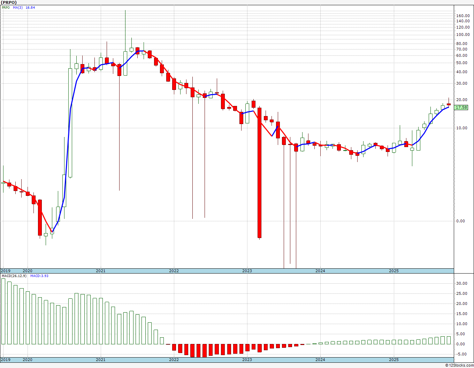Click 2025 on the price chart time axis
Viewport: 474px width, 368px height.
393,271
